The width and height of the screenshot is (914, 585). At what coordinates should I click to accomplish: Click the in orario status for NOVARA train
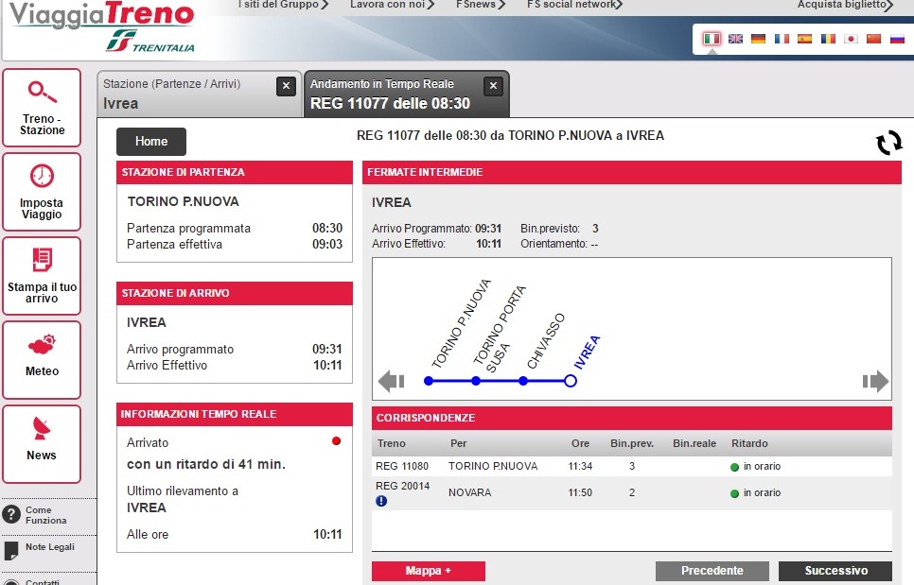(x=755, y=493)
